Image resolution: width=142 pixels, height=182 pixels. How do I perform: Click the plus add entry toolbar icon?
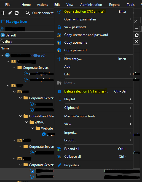tap(3, 13)
